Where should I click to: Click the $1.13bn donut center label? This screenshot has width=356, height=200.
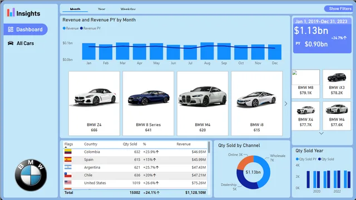click(x=253, y=172)
